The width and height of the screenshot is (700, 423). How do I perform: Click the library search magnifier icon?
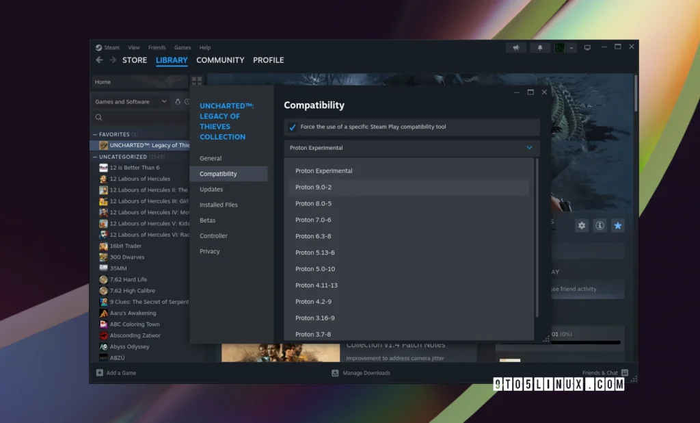[98, 118]
